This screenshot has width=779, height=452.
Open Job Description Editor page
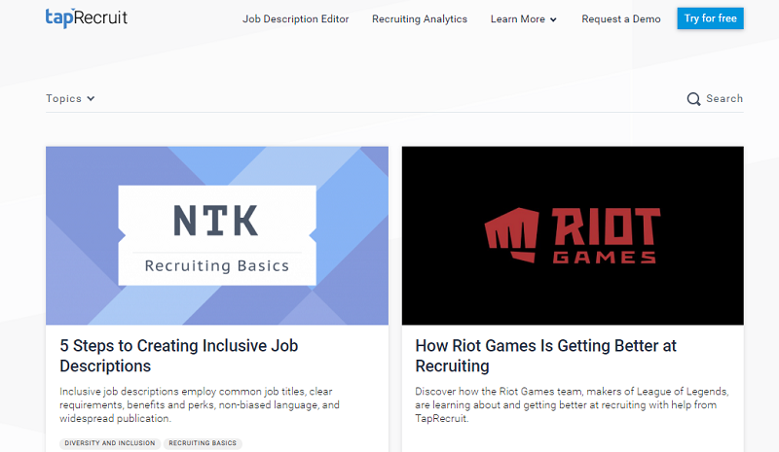pyautogui.click(x=296, y=18)
